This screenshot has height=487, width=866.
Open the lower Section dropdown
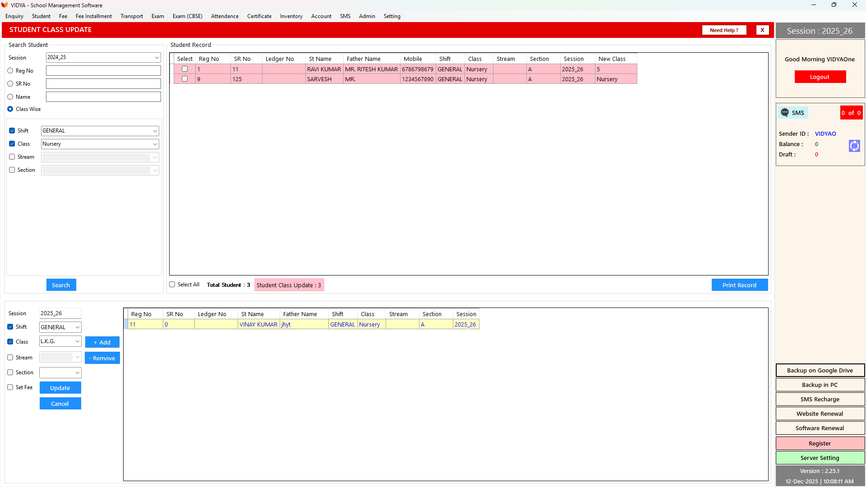(x=60, y=372)
